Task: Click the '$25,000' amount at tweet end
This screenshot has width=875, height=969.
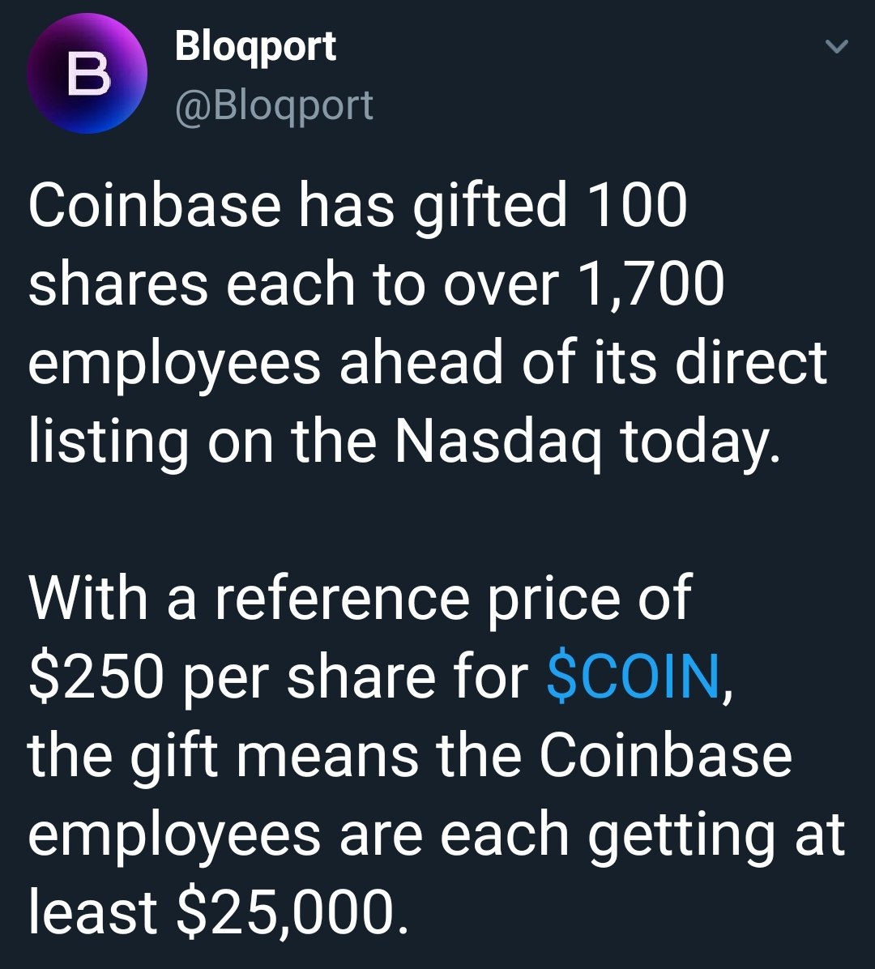Action: 292,913
